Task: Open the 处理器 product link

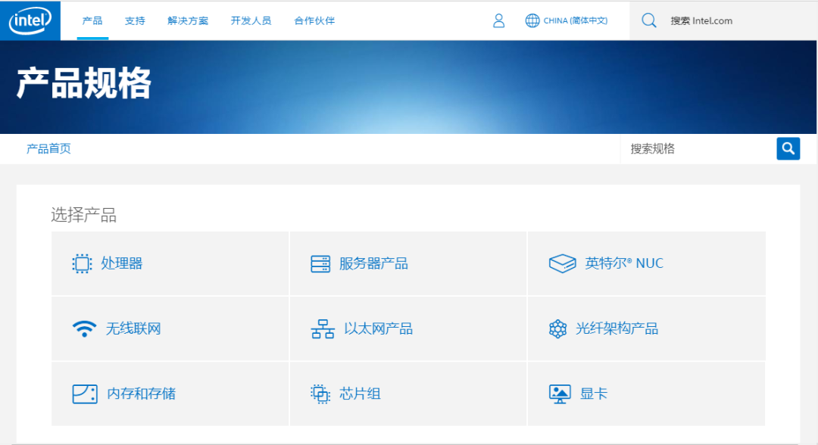Action: pyautogui.click(x=121, y=263)
